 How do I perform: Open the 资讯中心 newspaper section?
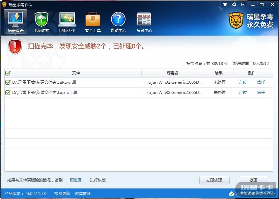pyautogui.click(x=144, y=22)
